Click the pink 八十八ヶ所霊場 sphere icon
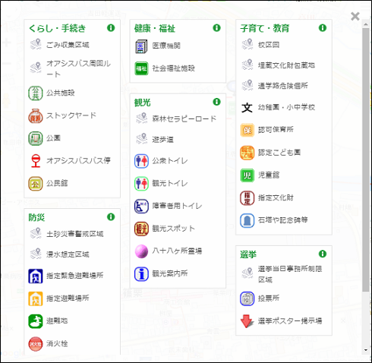This screenshot has height=363, width=372. 141,251
